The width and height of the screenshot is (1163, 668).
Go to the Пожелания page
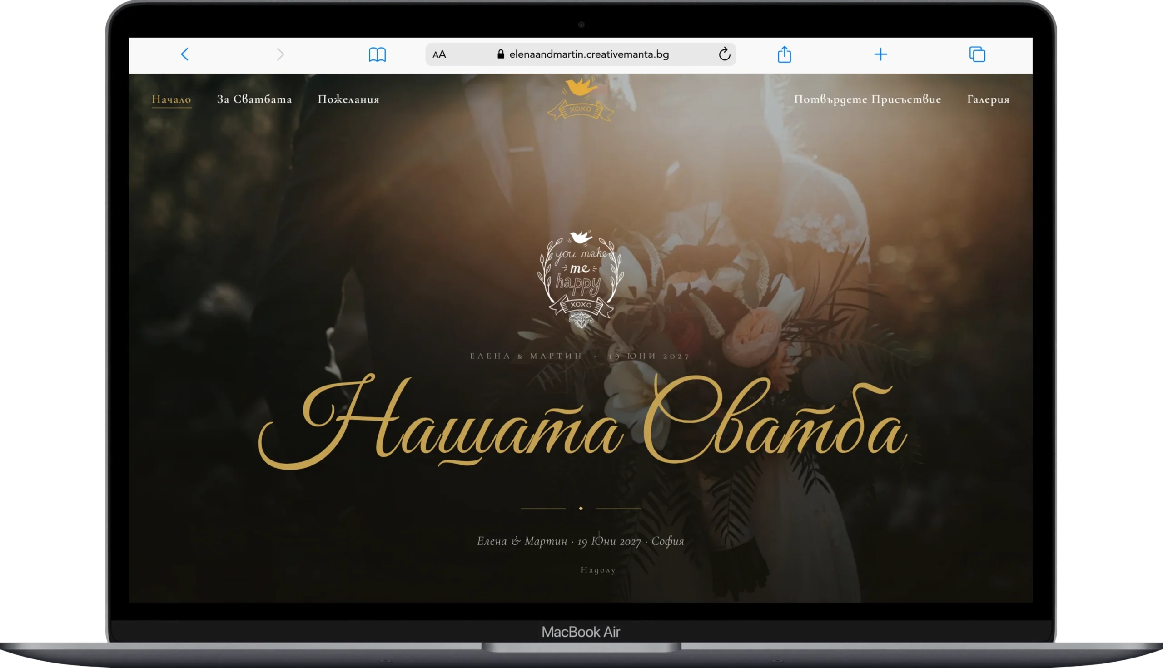348,99
